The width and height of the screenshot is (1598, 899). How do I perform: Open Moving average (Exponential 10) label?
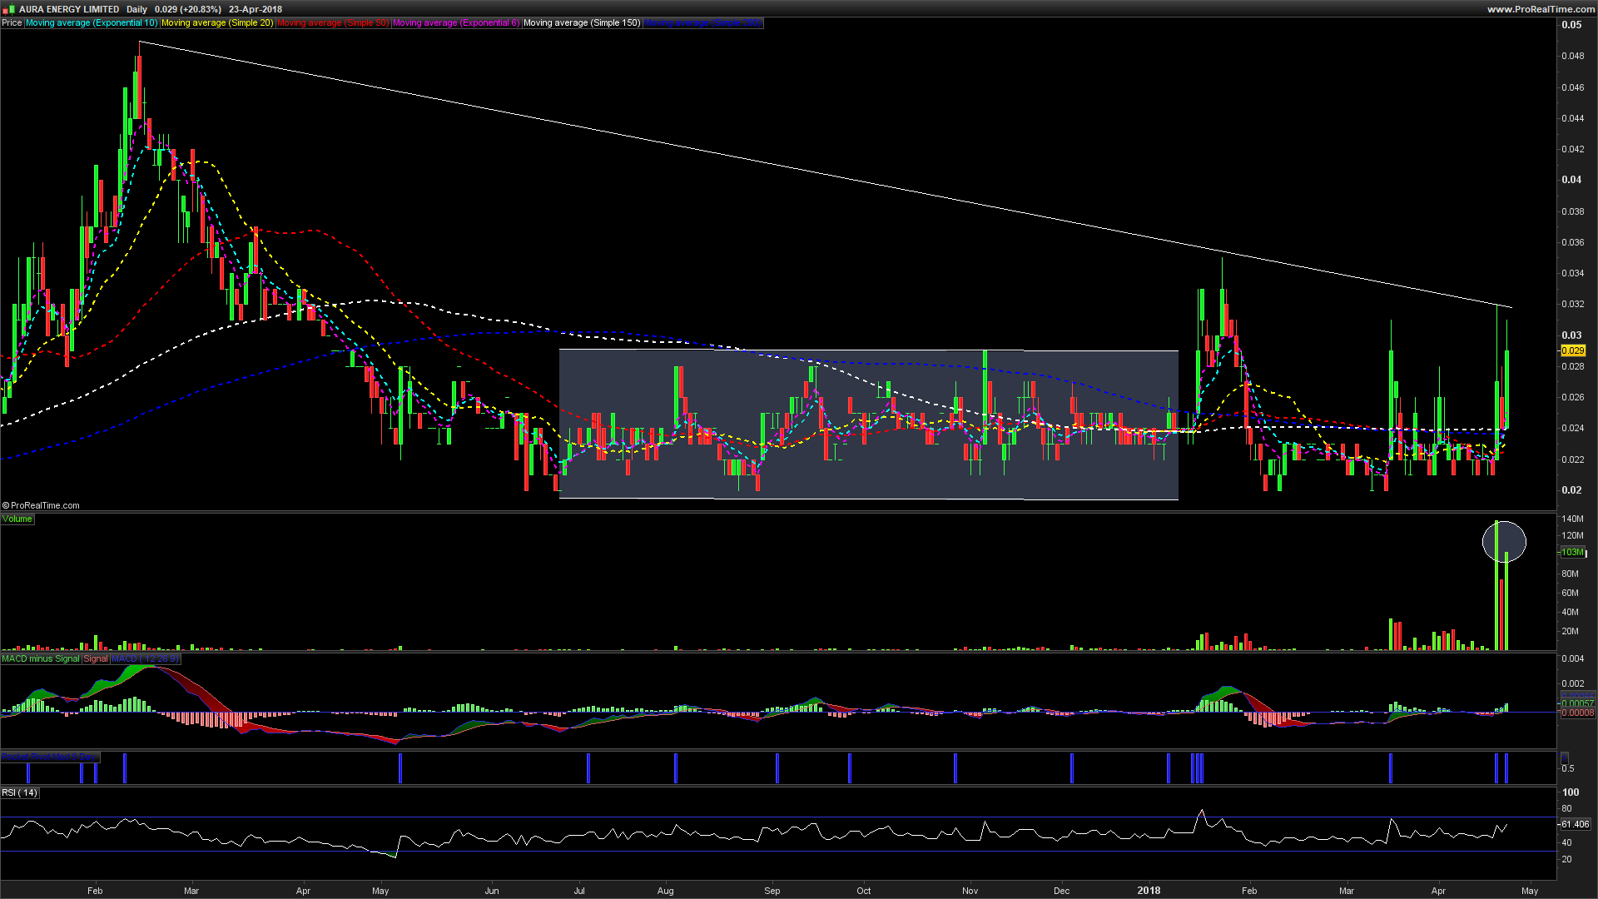92,23
